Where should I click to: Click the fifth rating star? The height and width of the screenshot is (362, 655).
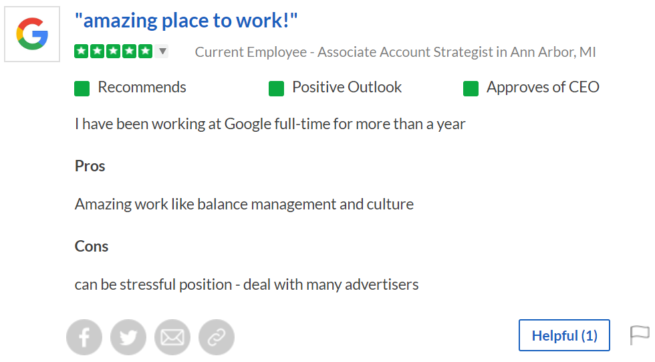146,52
